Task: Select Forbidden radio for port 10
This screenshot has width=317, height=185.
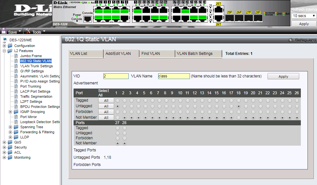Action: (180, 112)
